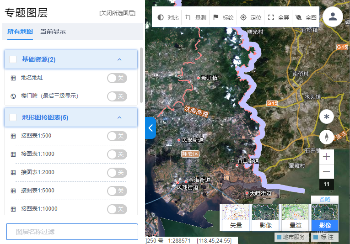Click 关闭所选图层 link
The width and height of the screenshot is (350, 244).
[x=117, y=13]
